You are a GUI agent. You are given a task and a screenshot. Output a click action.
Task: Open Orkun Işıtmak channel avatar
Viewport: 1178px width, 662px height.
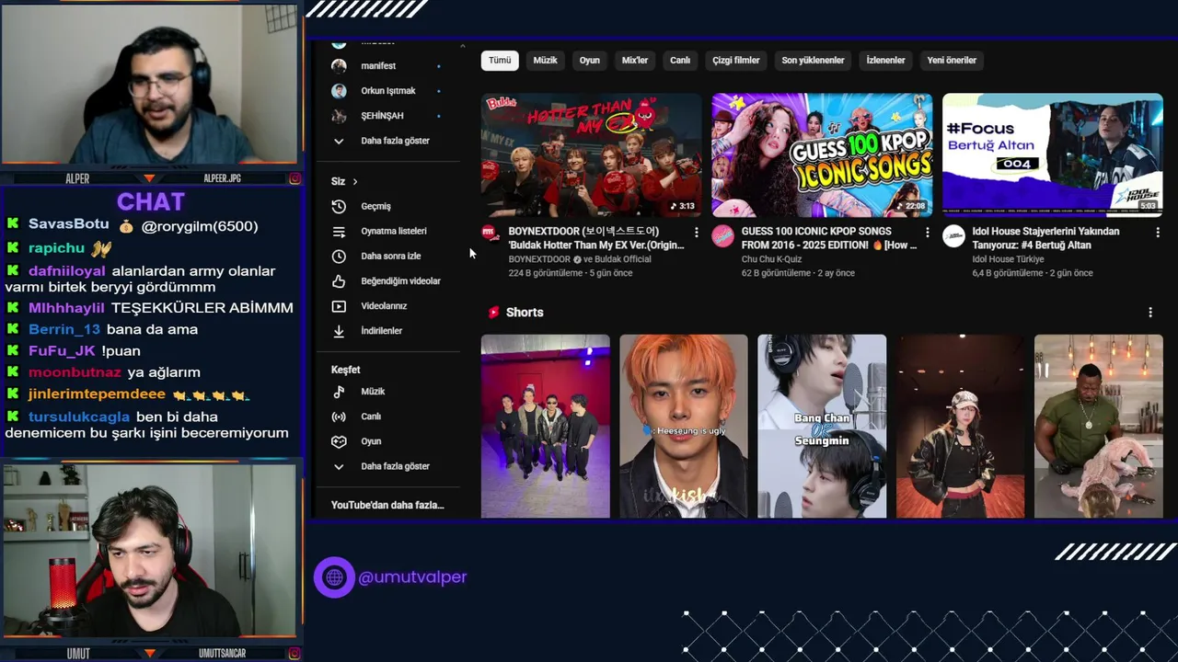339,91
